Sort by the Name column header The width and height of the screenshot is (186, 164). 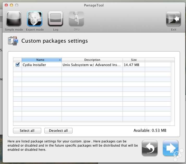[x=42, y=60]
